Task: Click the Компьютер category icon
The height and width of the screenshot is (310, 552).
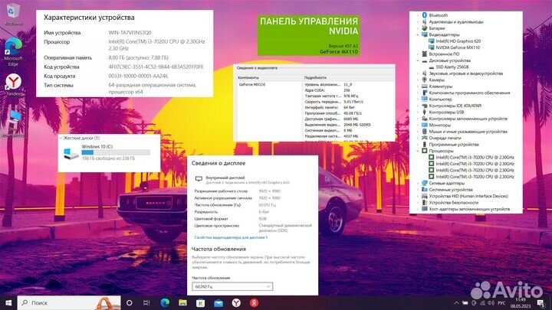Action: tap(425, 99)
